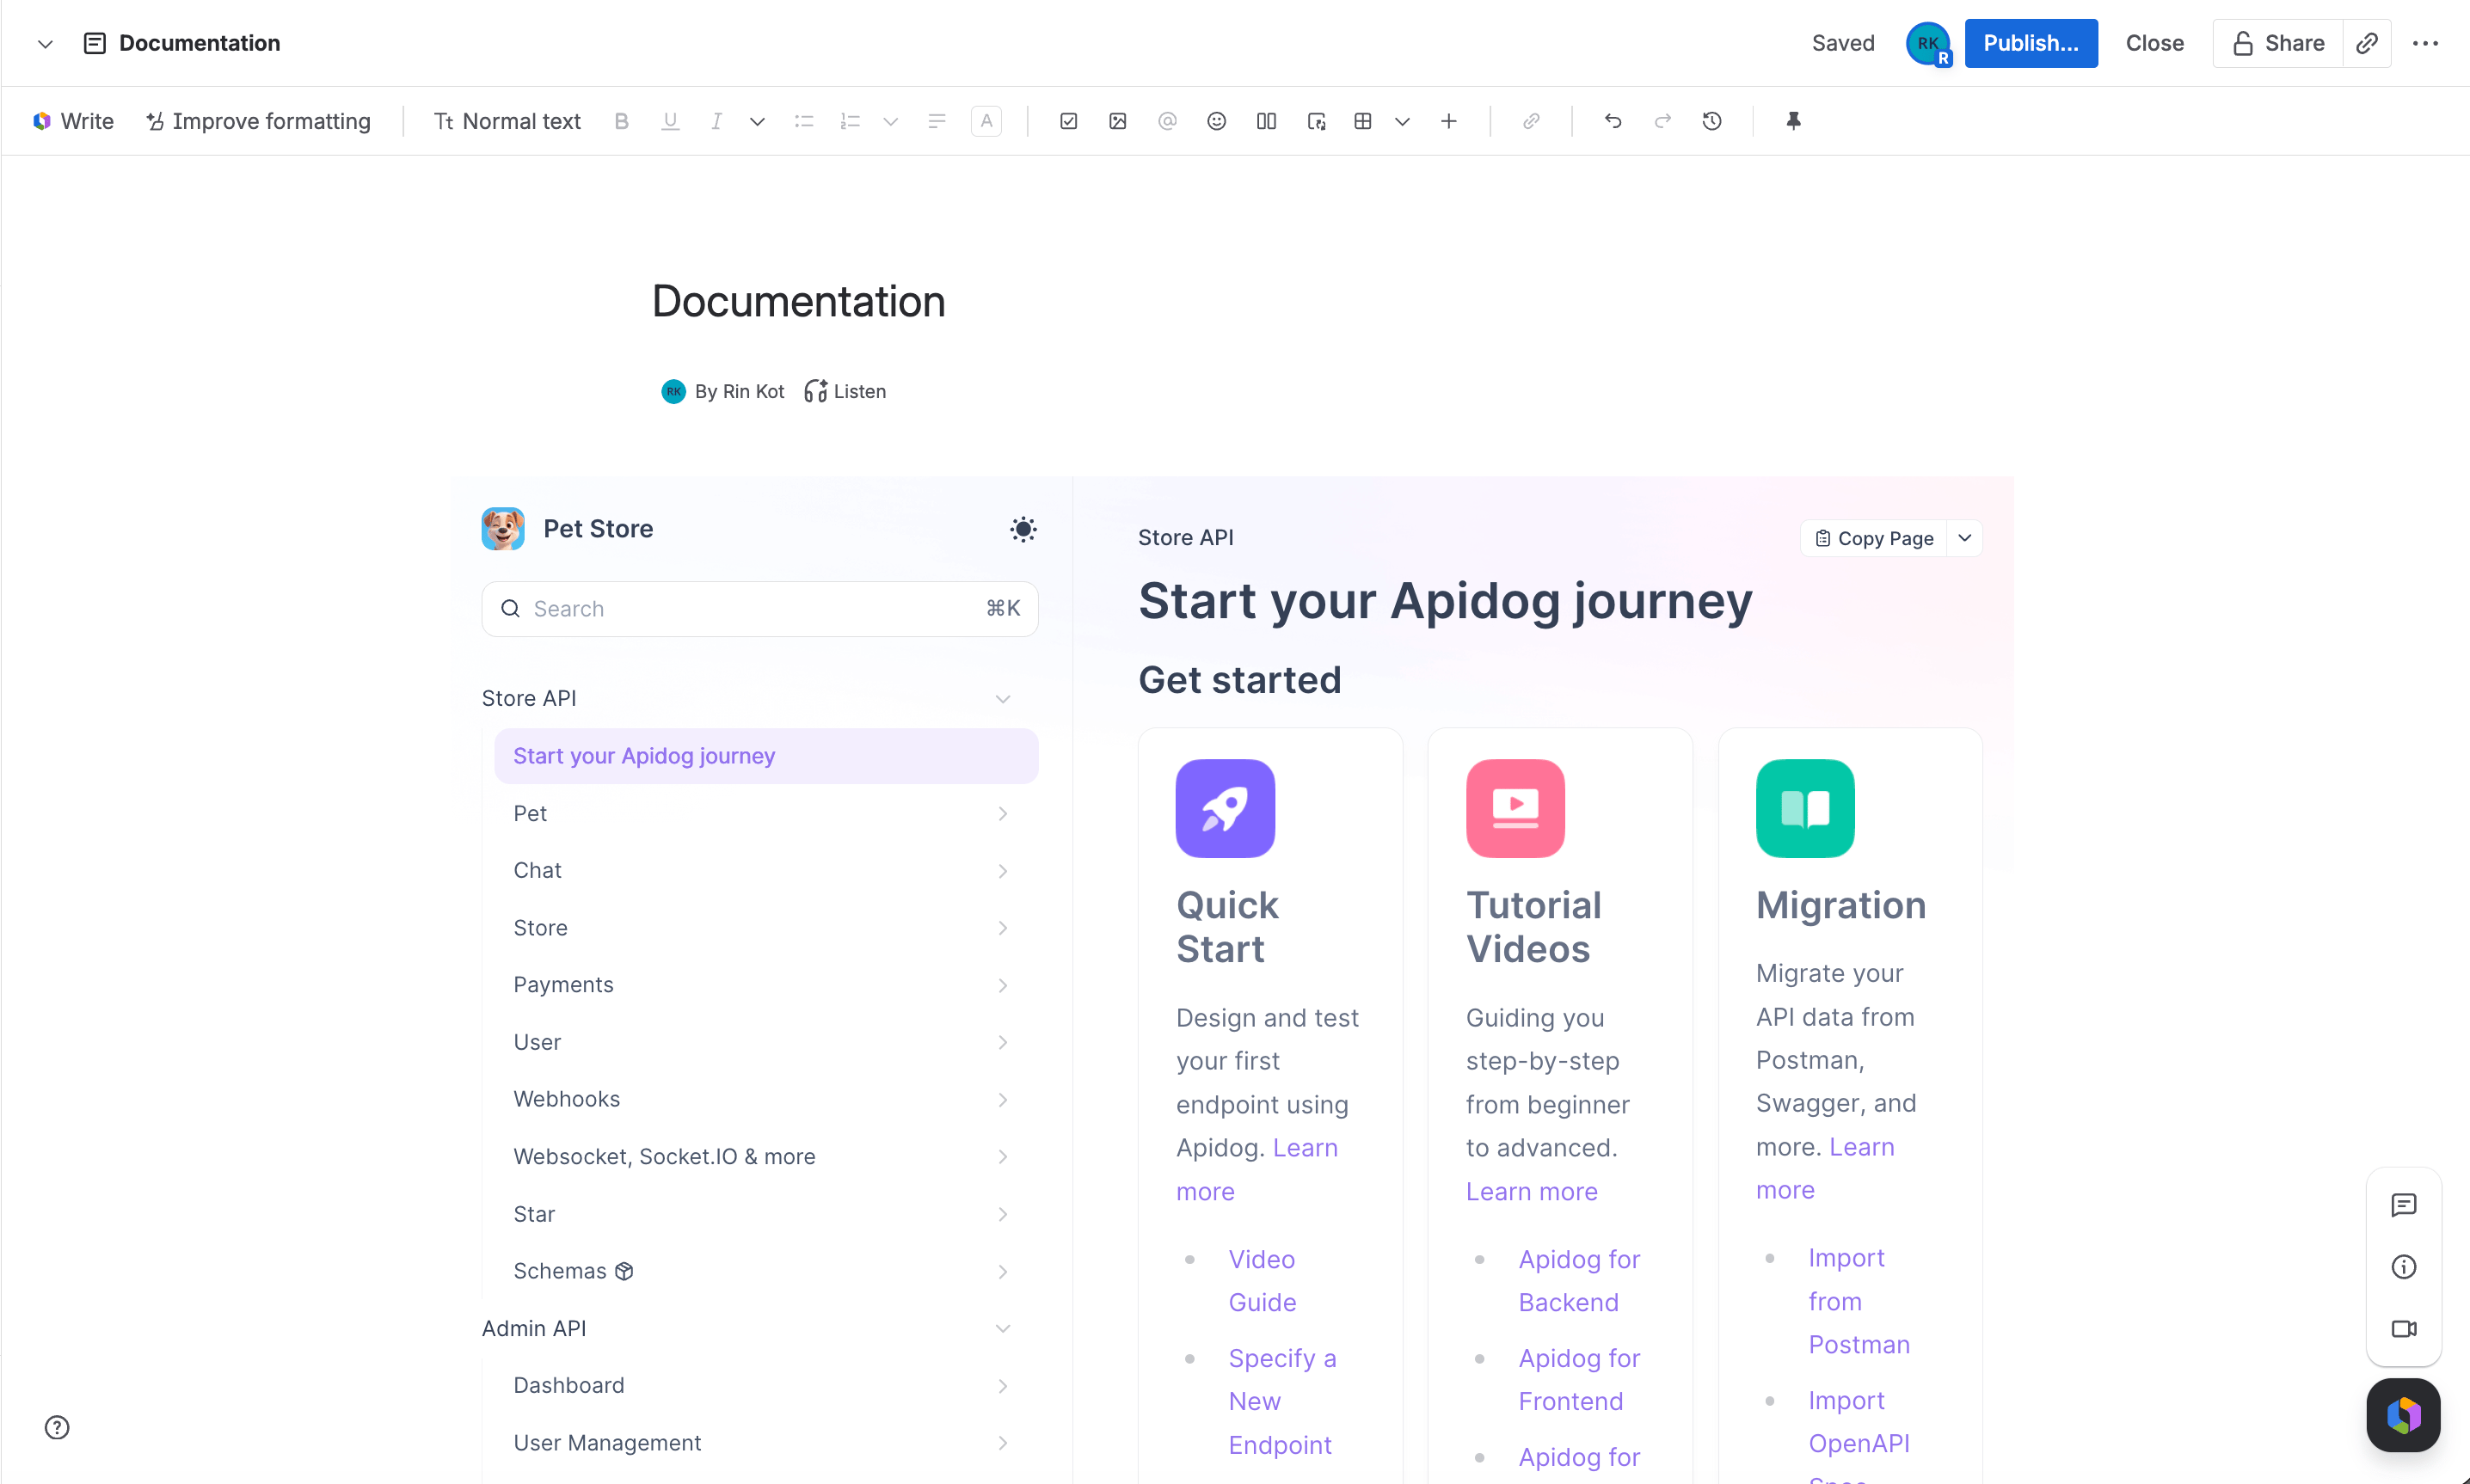Screen dimensions: 2470x1484
Task: Open the emoji picker
Action: coord(1216,121)
